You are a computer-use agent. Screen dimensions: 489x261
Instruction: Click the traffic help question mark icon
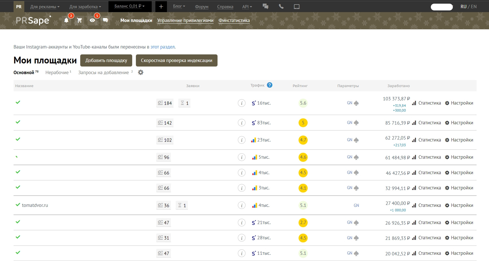[x=270, y=85]
